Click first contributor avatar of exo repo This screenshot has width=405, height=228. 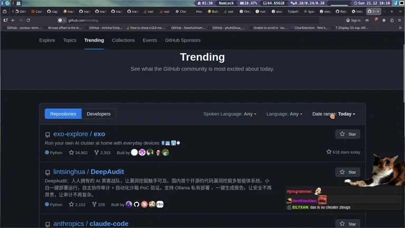pyautogui.click(x=134, y=153)
